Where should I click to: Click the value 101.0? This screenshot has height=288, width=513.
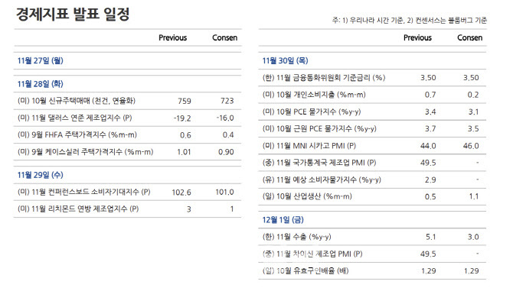pos(225,192)
